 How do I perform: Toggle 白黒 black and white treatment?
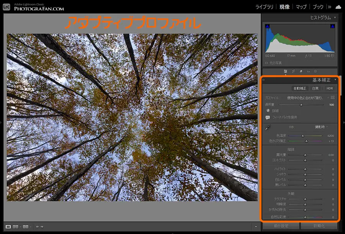(x=315, y=88)
